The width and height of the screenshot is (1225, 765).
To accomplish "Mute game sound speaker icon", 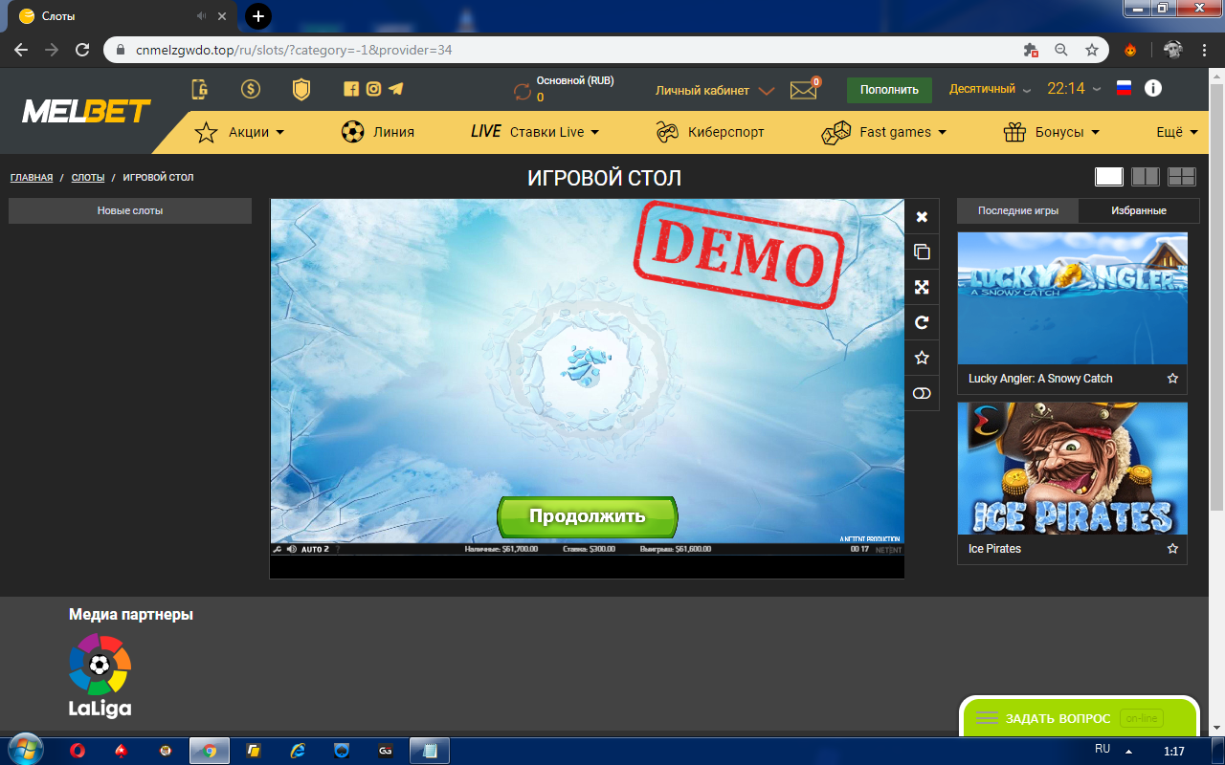I will pos(291,550).
